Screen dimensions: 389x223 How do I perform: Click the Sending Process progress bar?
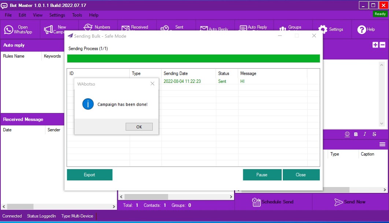pos(193,58)
